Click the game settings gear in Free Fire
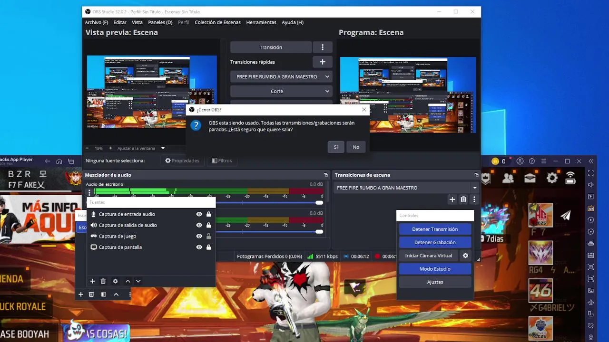This screenshot has width=609, height=342. (x=552, y=178)
